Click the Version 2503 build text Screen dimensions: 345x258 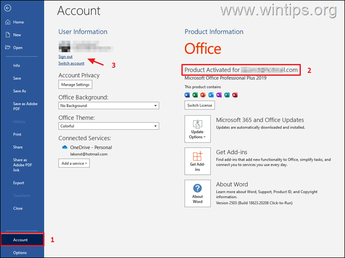tap(254, 203)
